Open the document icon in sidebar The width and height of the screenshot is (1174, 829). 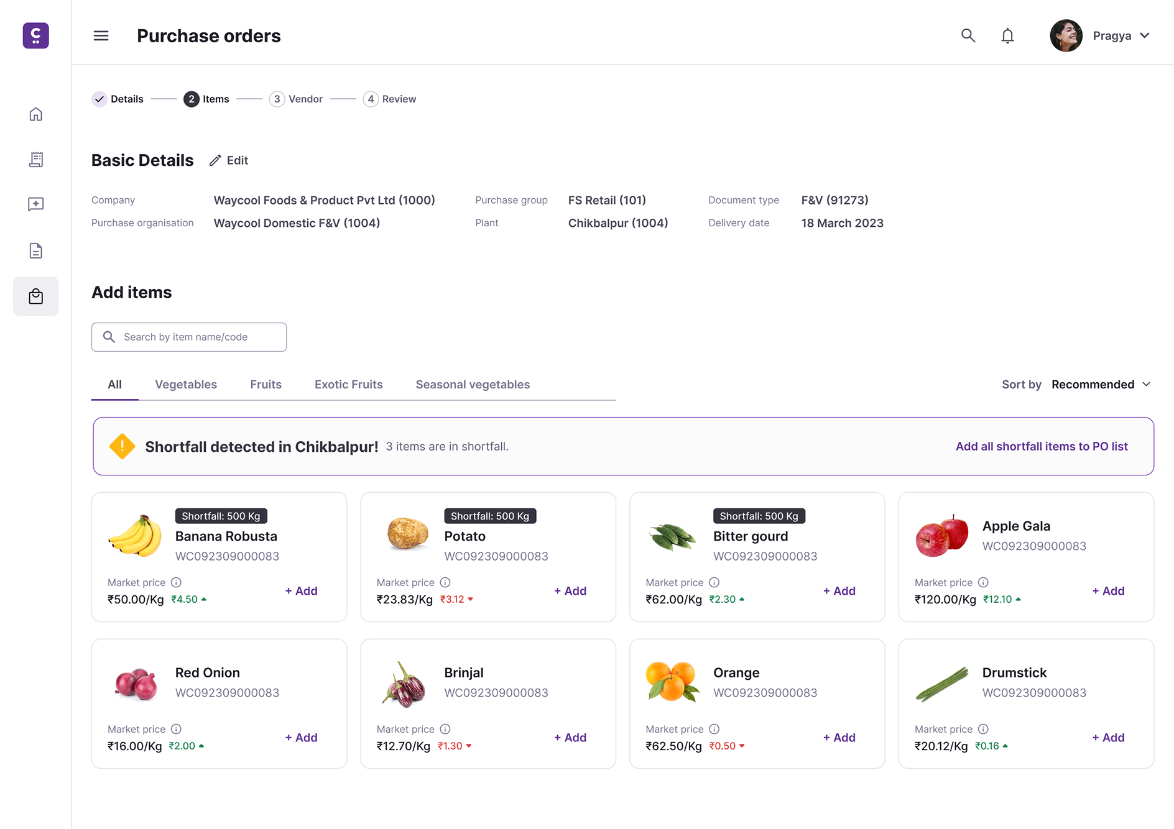coord(36,250)
